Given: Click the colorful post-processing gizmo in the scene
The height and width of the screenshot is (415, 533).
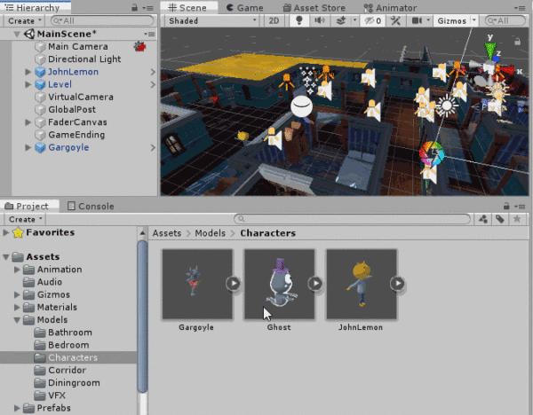Looking at the screenshot, I should point(432,153).
